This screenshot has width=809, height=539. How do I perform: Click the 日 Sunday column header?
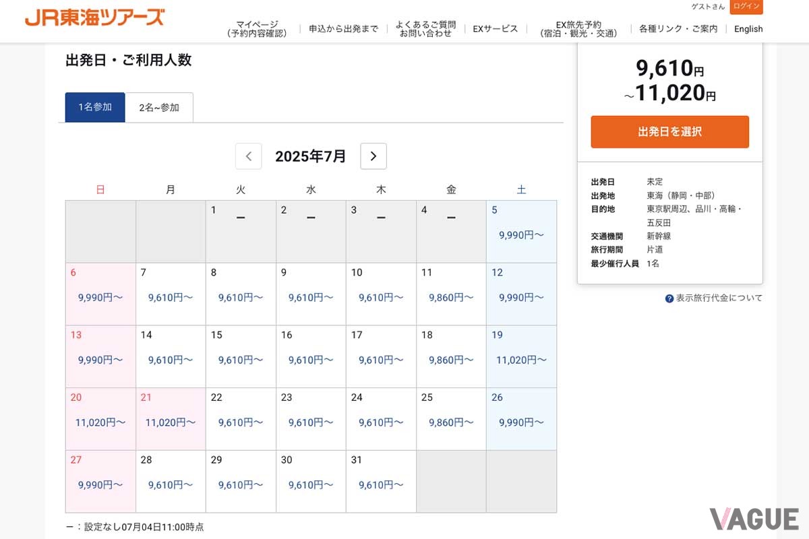(100, 190)
